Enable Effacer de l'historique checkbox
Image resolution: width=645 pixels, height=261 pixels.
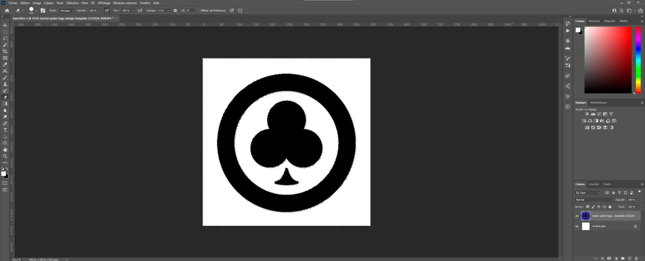coord(198,11)
